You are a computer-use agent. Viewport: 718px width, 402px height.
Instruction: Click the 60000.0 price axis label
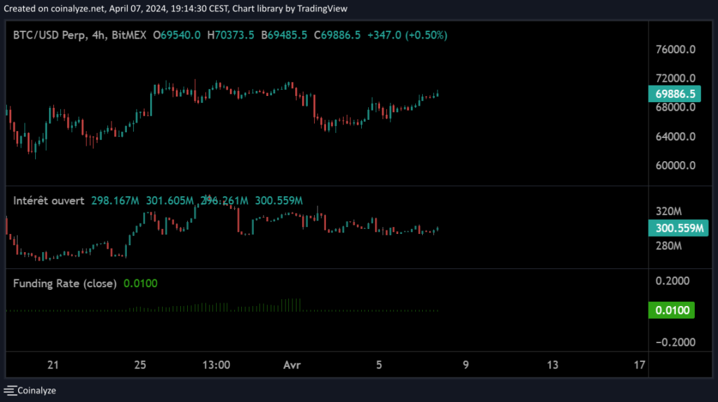tap(675, 166)
